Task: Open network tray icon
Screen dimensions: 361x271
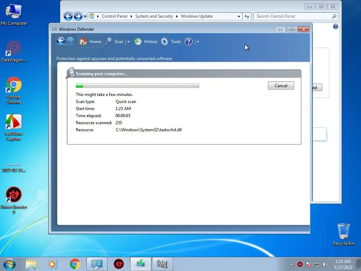Action: tap(317, 264)
